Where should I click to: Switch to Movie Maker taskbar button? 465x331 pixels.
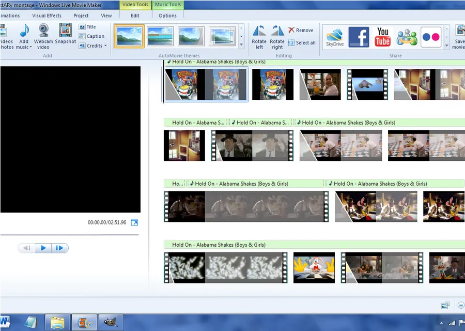[x=84, y=322]
